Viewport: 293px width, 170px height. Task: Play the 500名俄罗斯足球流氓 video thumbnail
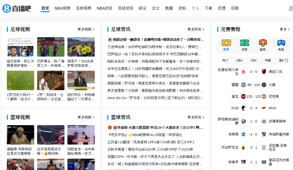(81, 47)
